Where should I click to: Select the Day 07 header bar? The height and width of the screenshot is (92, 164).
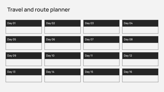pyautogui.click(x=101, y=39)
